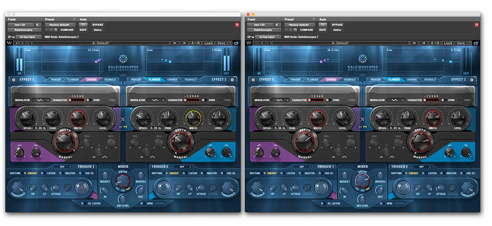The width and height of the screenshot is (492, 226).
Task: Toggle BPM switch in left window
Action: tap(143, 203)
